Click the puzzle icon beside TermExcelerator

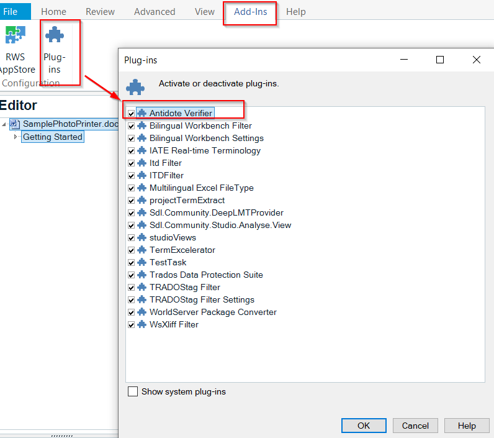[x=142, y=250]
